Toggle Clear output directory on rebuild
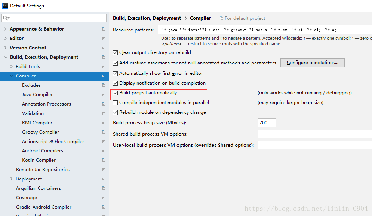This screenshot has height=216, width=372. (x=115, y=52)
